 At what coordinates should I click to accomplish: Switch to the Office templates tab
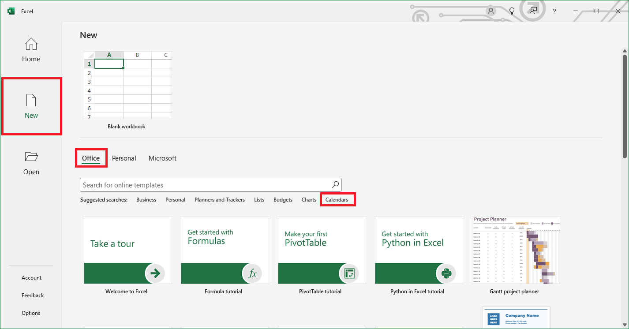[x=91, y=158]
